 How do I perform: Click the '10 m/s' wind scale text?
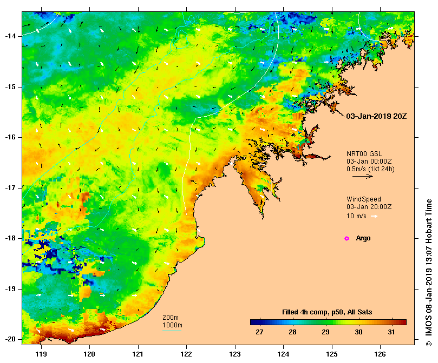pos(356,216)
